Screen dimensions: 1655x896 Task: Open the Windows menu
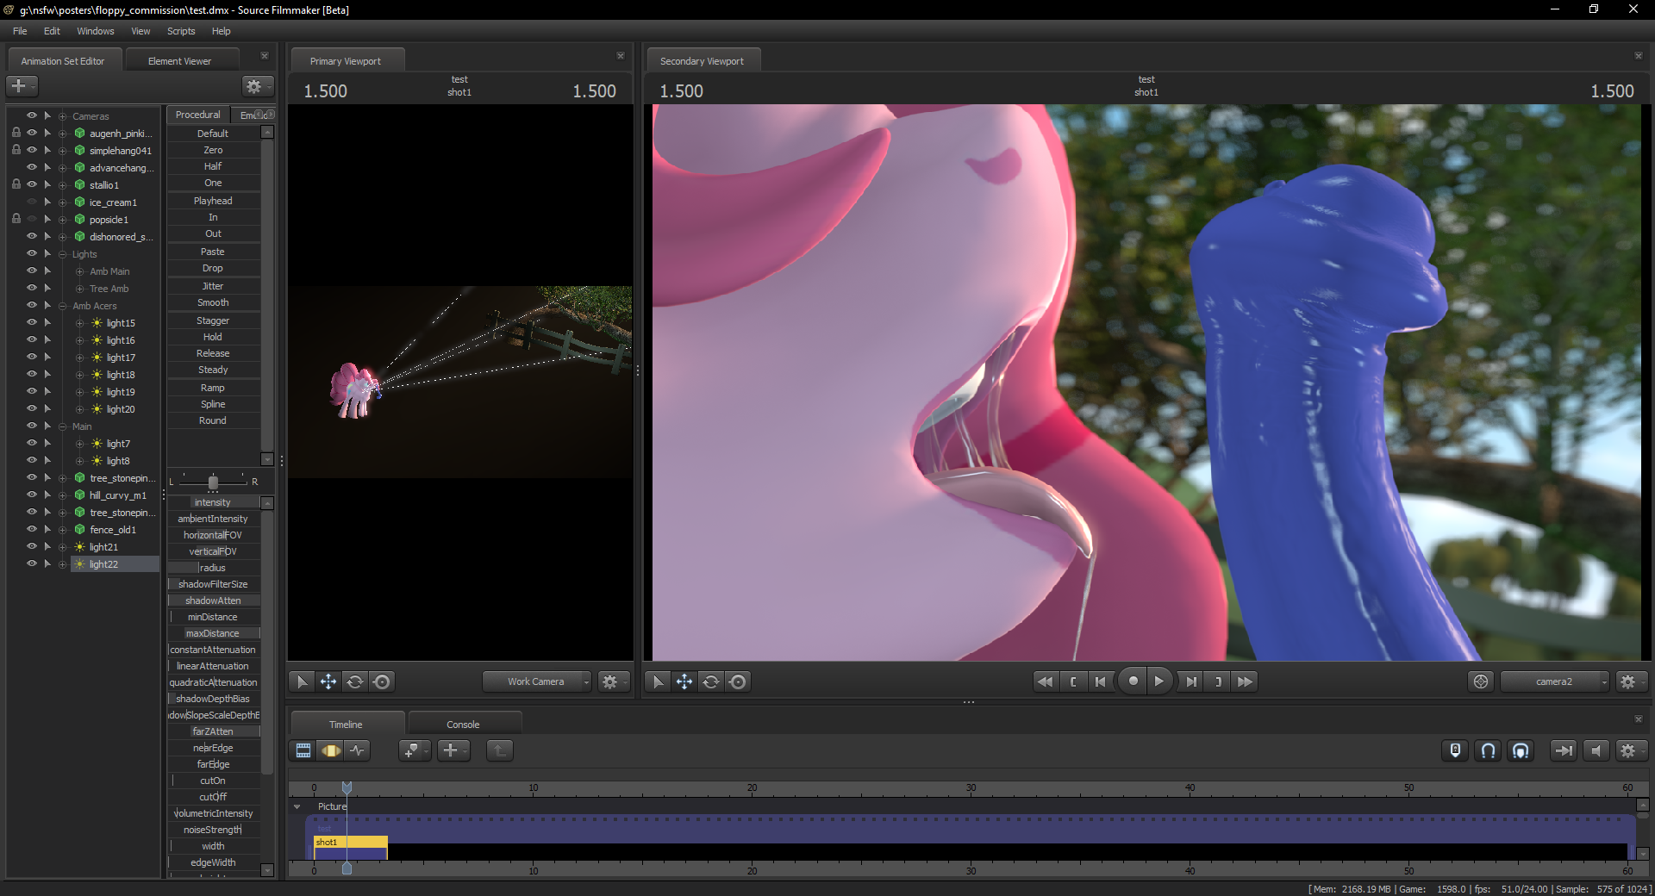96,31
